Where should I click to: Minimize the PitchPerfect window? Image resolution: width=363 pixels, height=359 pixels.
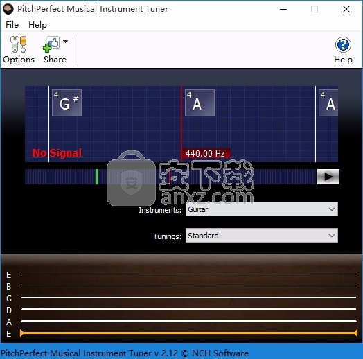[283, 9]
